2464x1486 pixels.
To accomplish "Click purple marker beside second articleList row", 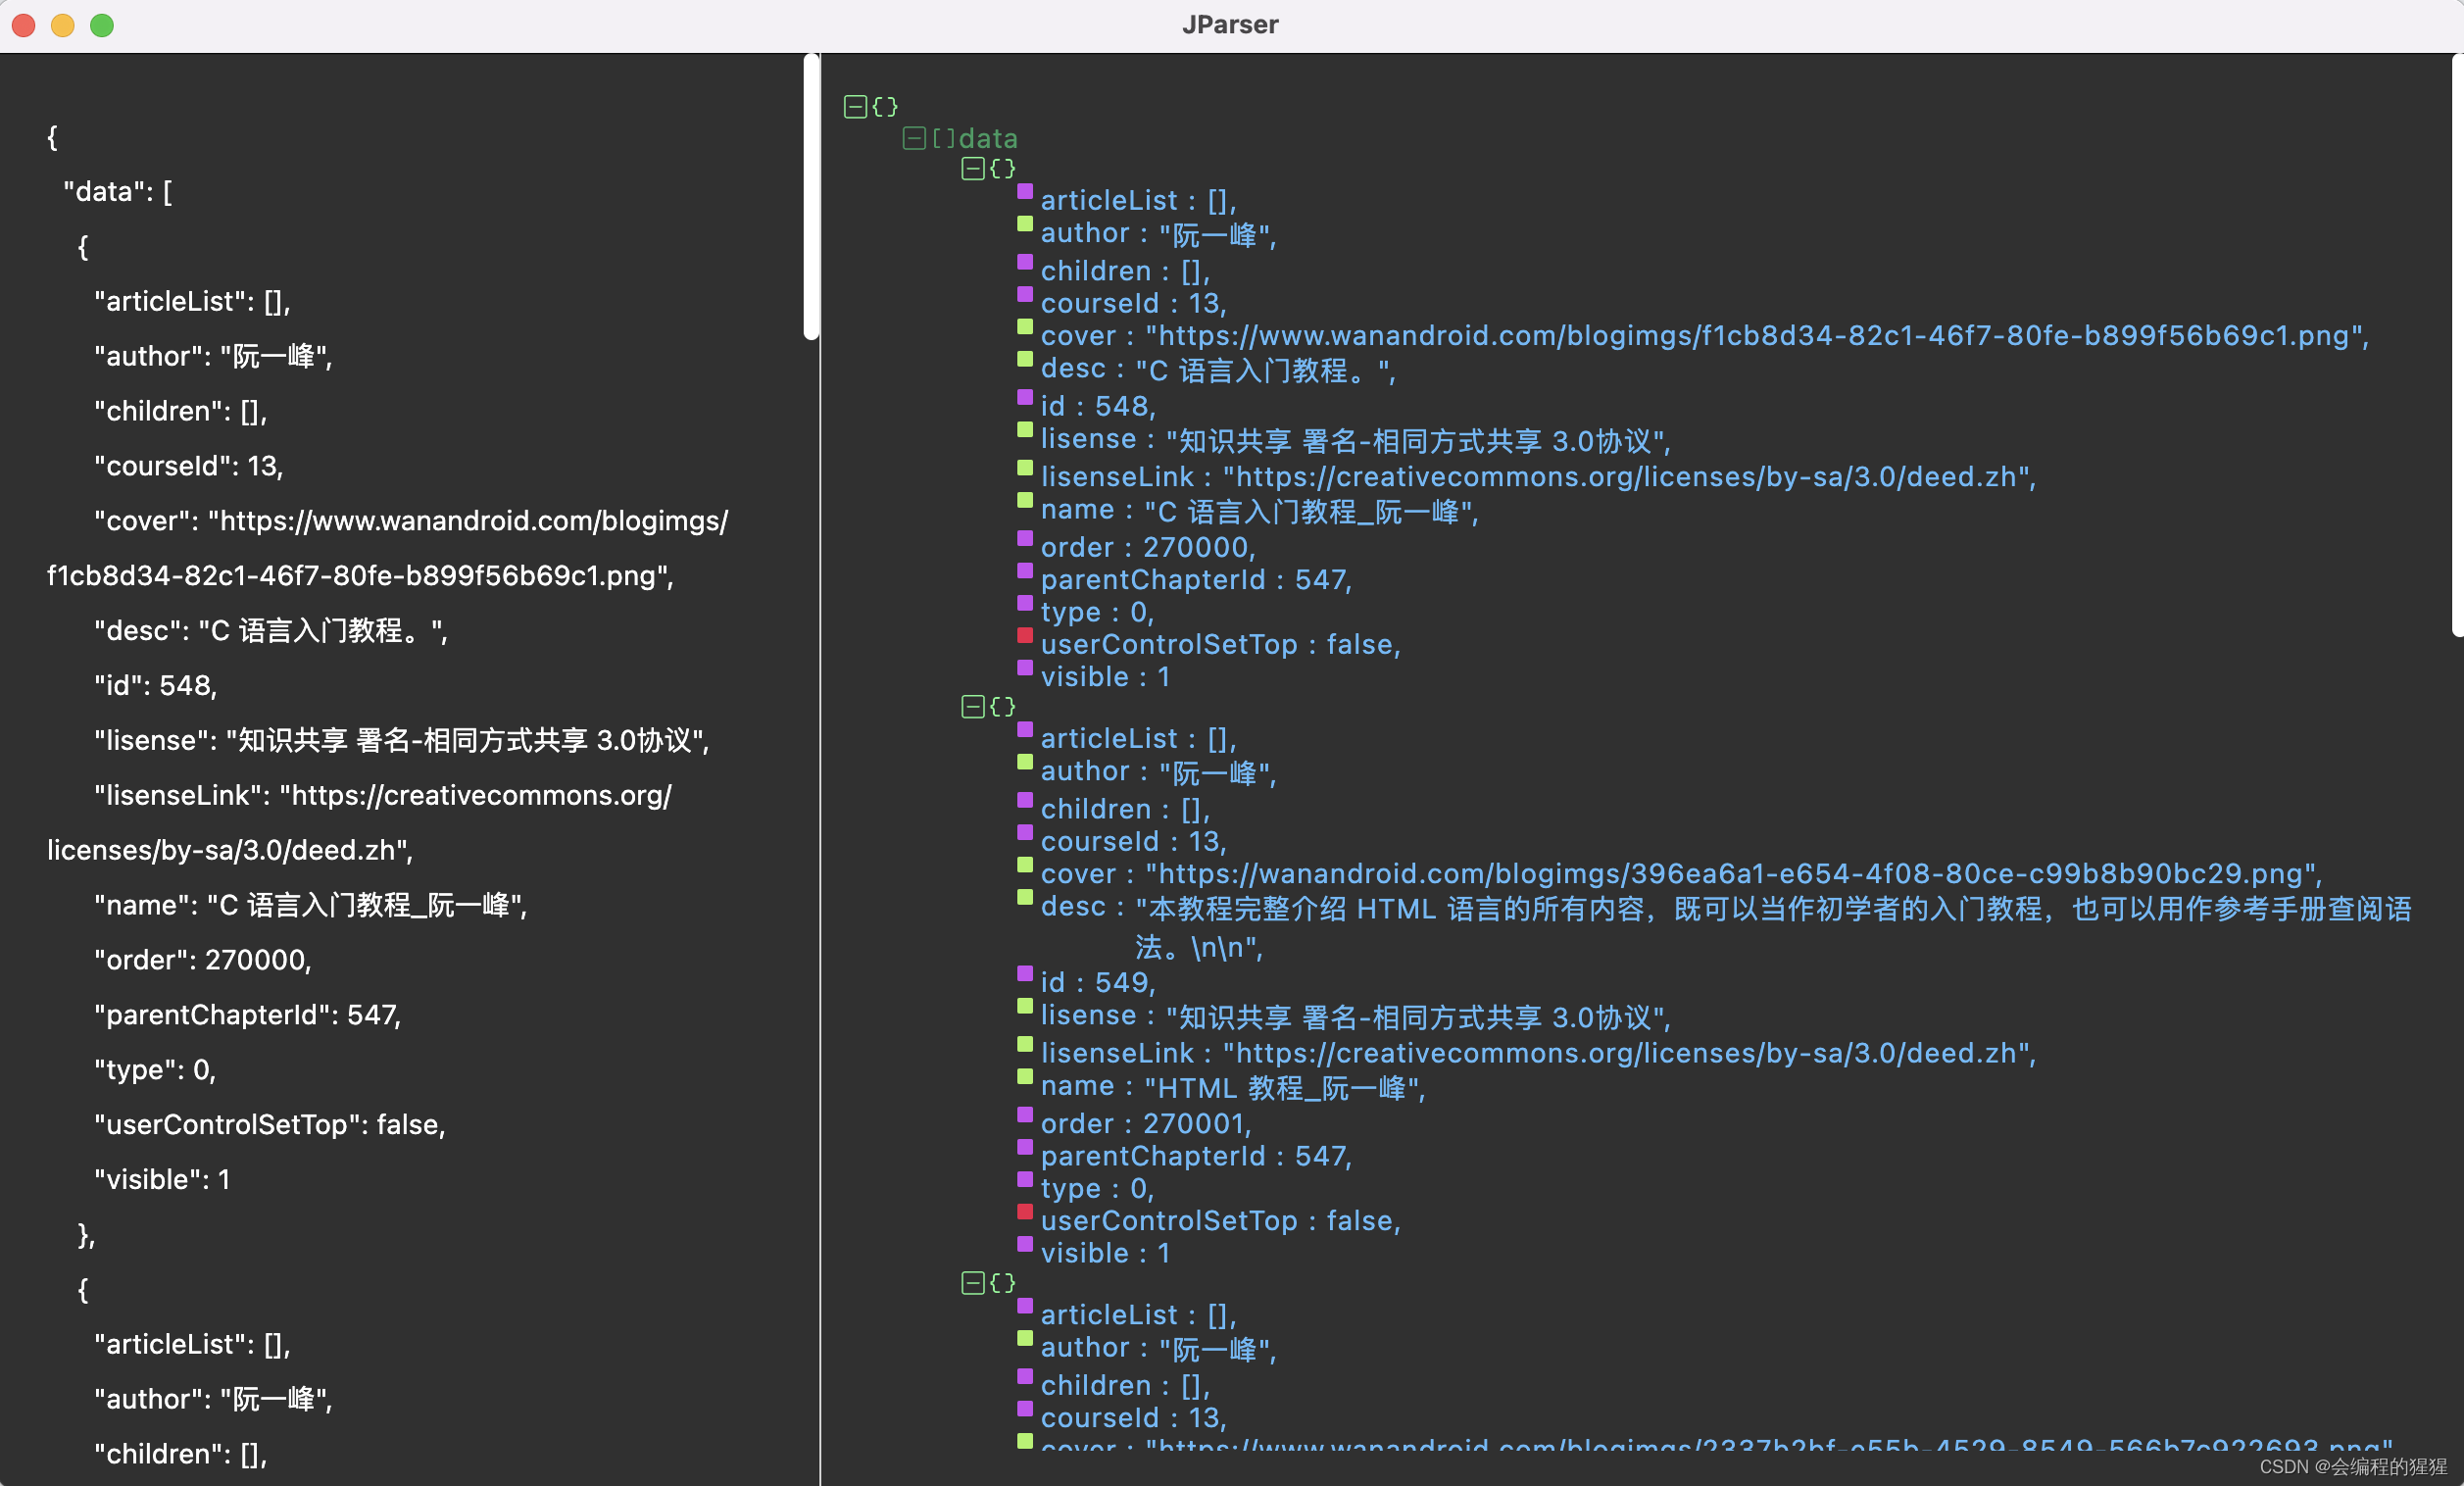I will pyautogui.click(x=1024, y=729).
